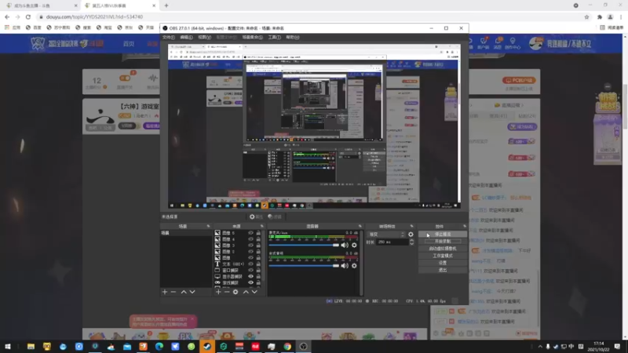Viewport: 628px width, 353px height.
Task: Toggle the lock on the 图像 5 source
Action: point(258,233)
